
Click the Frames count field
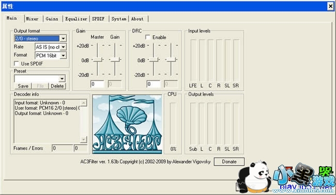[63, 148]
